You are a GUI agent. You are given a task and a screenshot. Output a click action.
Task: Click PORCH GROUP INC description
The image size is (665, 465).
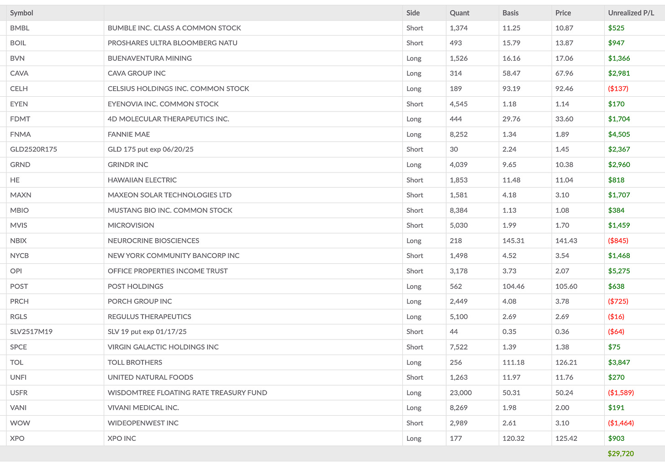point(140,301)
